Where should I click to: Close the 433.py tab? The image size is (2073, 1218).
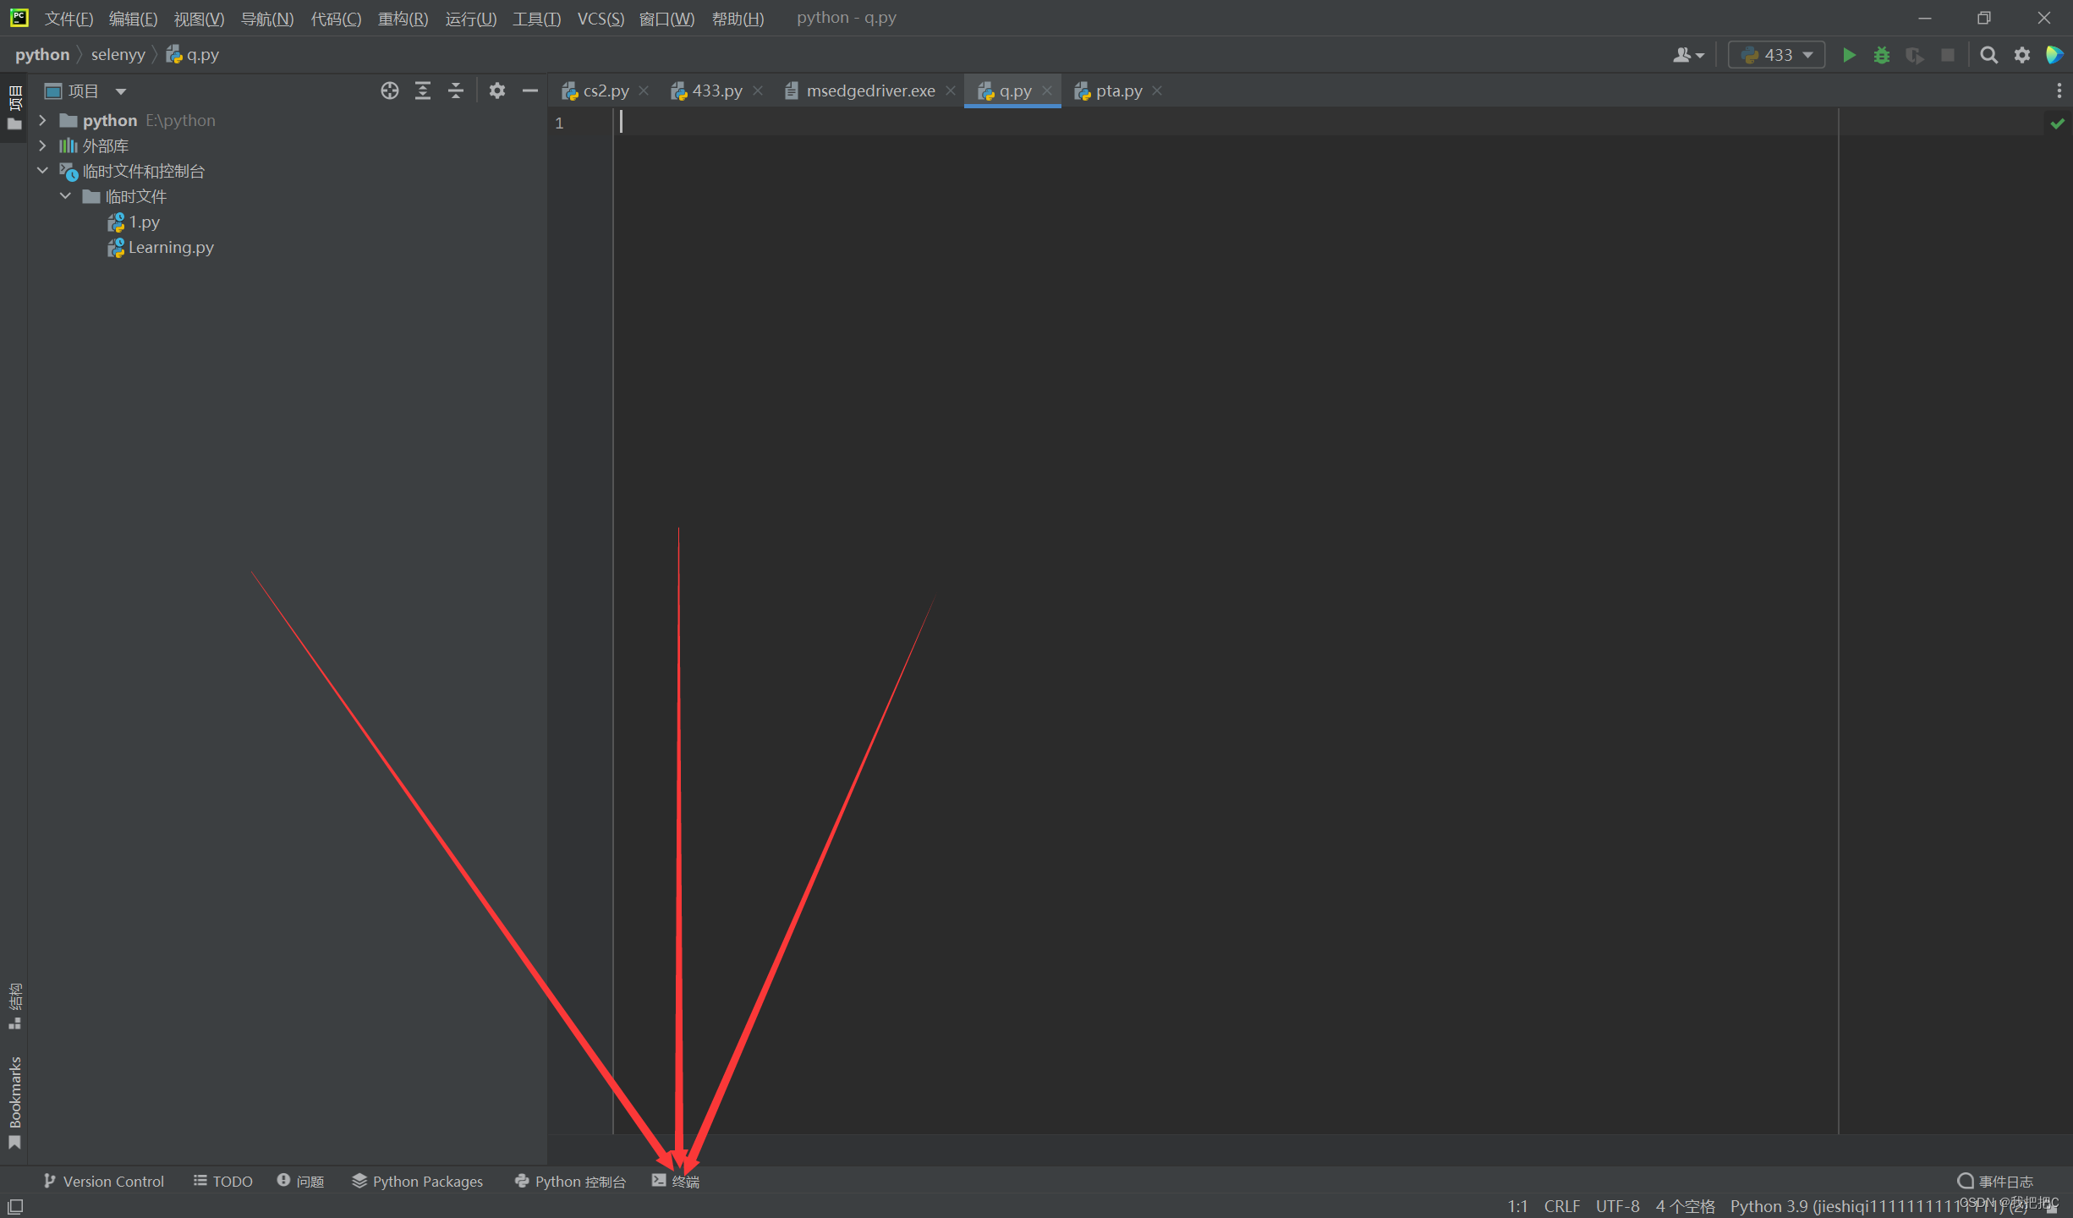tap(758, 91)
